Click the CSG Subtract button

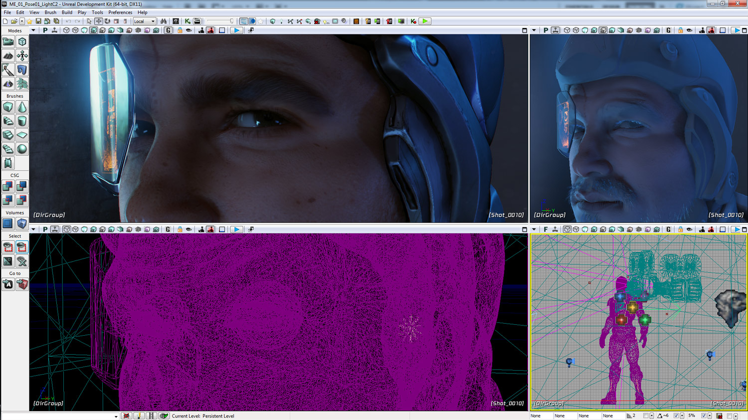click(x=22, y=187)
